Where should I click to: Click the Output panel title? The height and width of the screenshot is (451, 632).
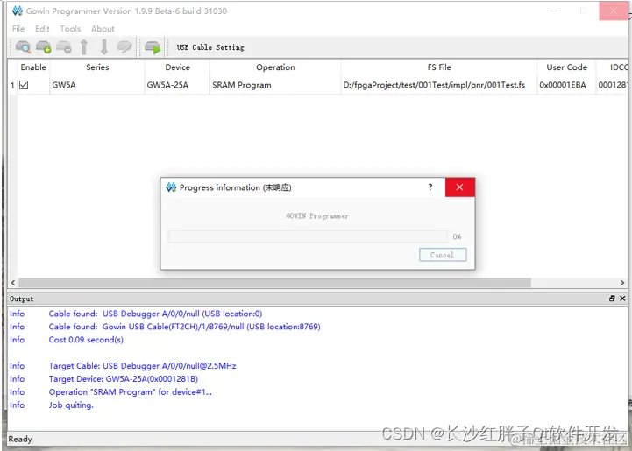pyautogui.click(x=21, y=299)
